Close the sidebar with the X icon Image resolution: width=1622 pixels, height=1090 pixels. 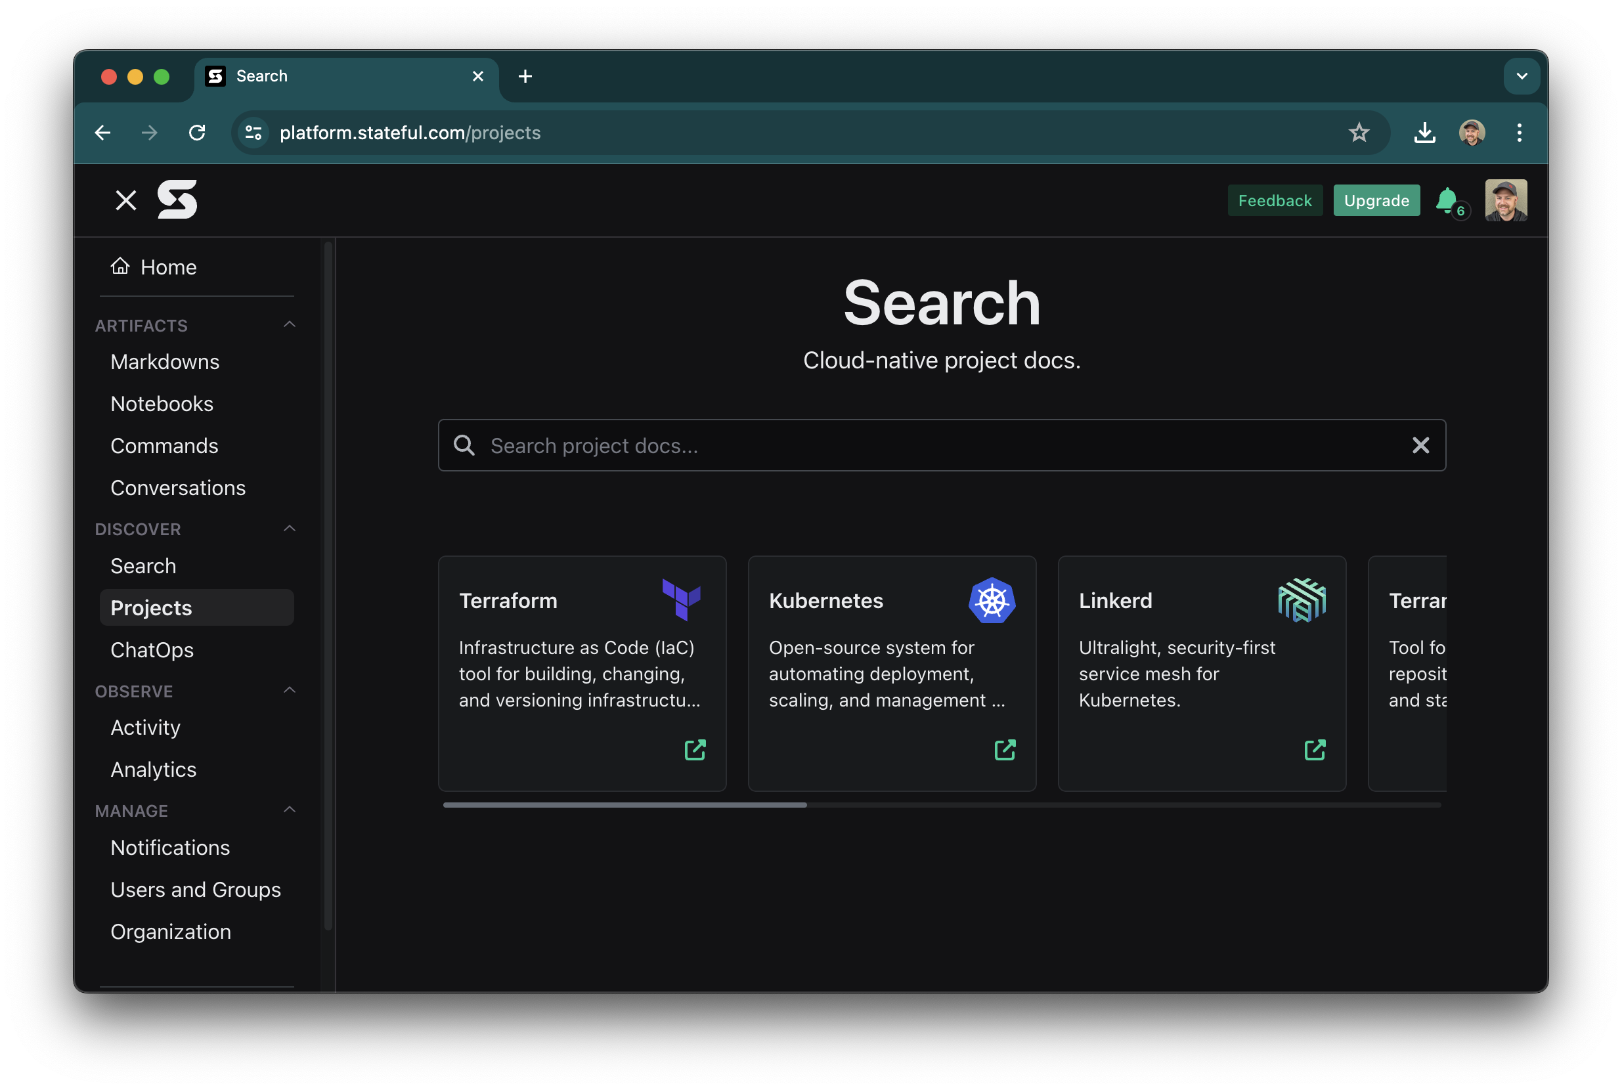126,200
